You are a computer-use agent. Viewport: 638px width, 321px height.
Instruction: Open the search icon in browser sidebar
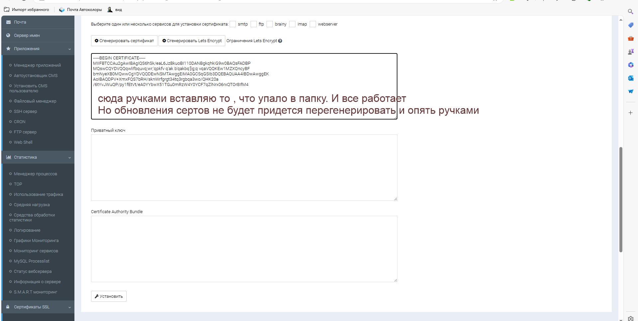630,12
